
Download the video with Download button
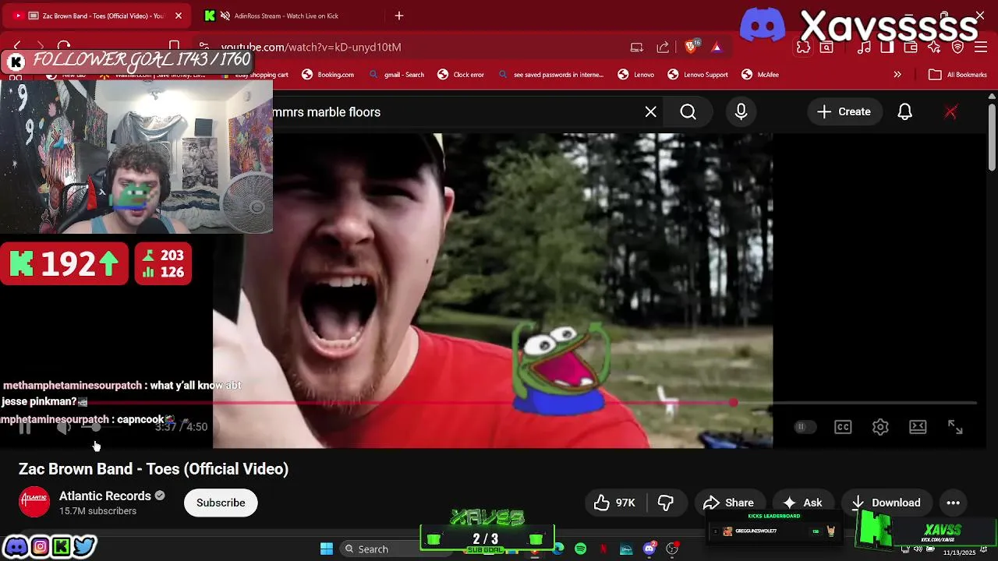click(886, 503)
